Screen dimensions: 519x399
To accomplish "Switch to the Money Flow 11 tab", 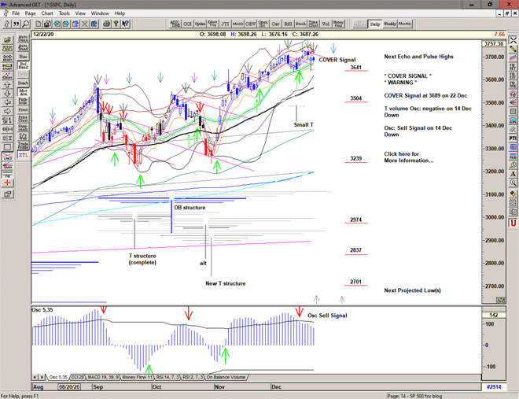I will click(136, 378).
